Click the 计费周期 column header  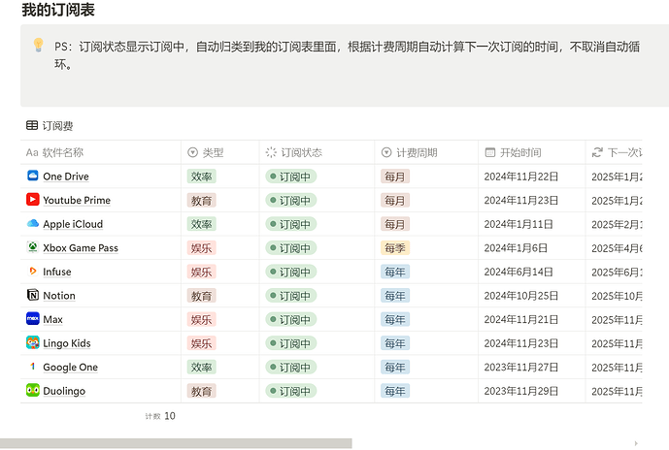coord(426,152)
